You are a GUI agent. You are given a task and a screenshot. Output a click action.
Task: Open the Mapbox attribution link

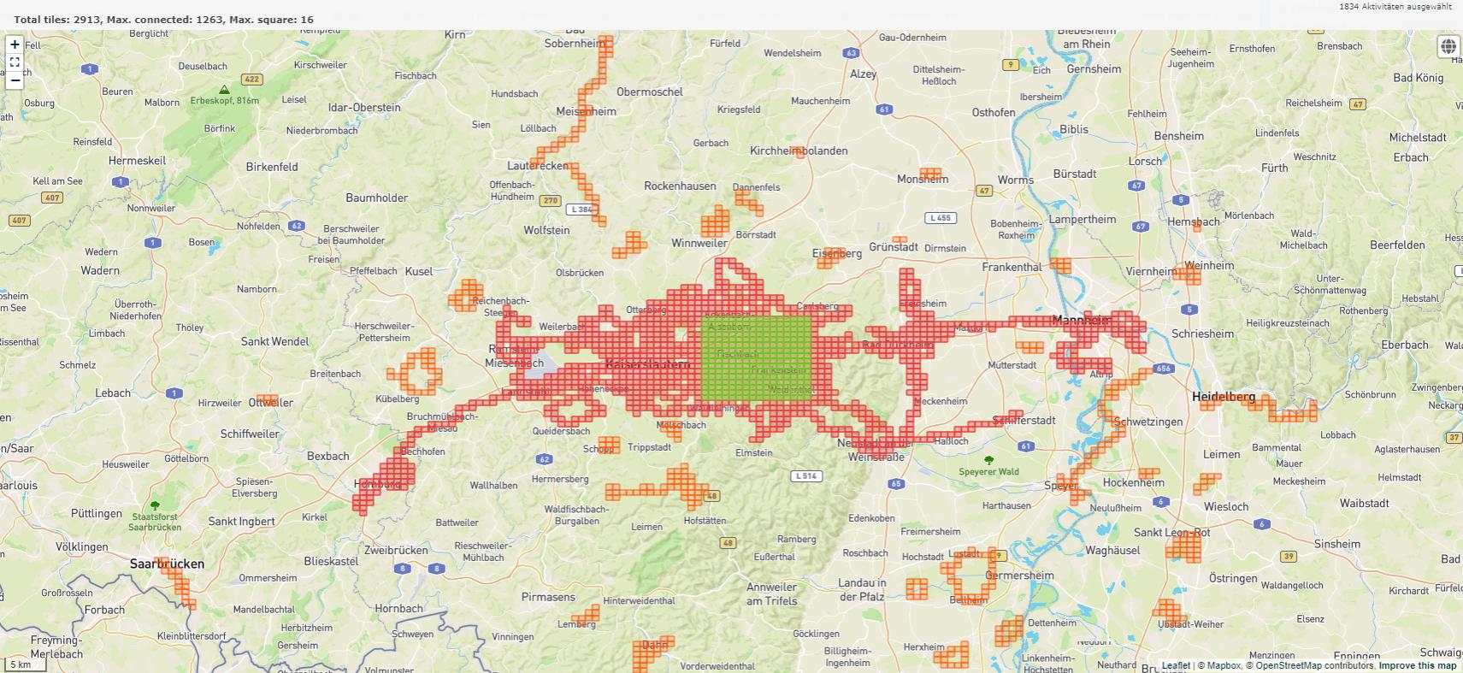(1223, 665)
